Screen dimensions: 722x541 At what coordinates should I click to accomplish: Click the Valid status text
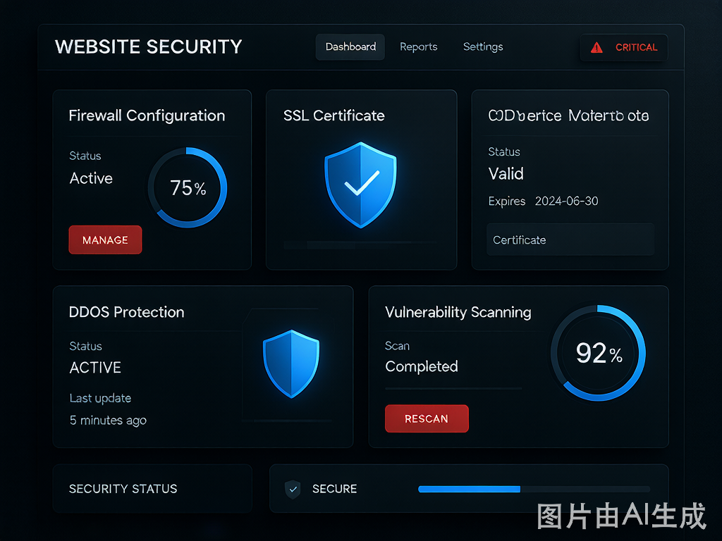(x=506, y=174)
